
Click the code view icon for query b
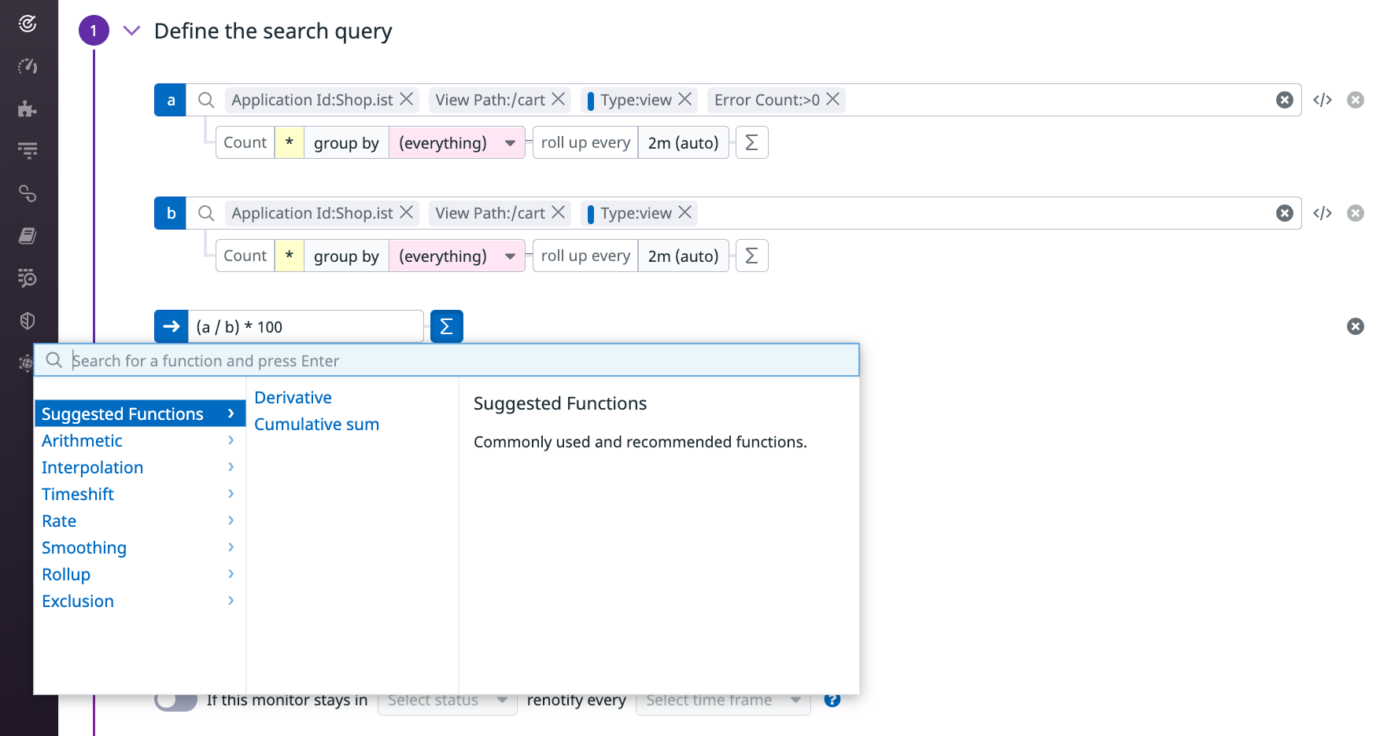click(x=1323, y=212)
